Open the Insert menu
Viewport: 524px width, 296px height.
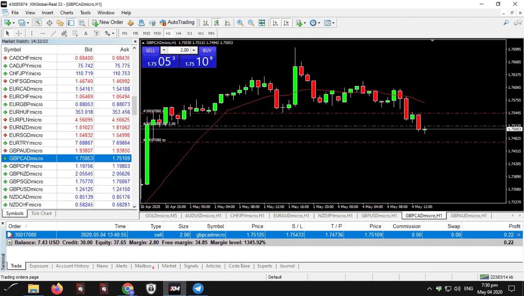(x=47, y=13)
